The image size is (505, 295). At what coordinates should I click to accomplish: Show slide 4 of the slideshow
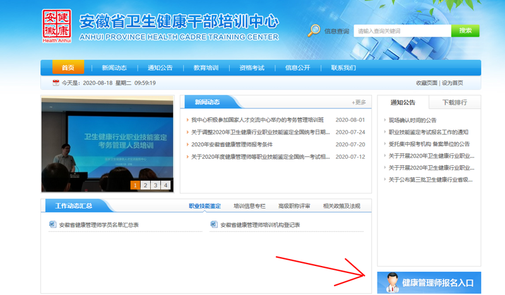[165, 185]
